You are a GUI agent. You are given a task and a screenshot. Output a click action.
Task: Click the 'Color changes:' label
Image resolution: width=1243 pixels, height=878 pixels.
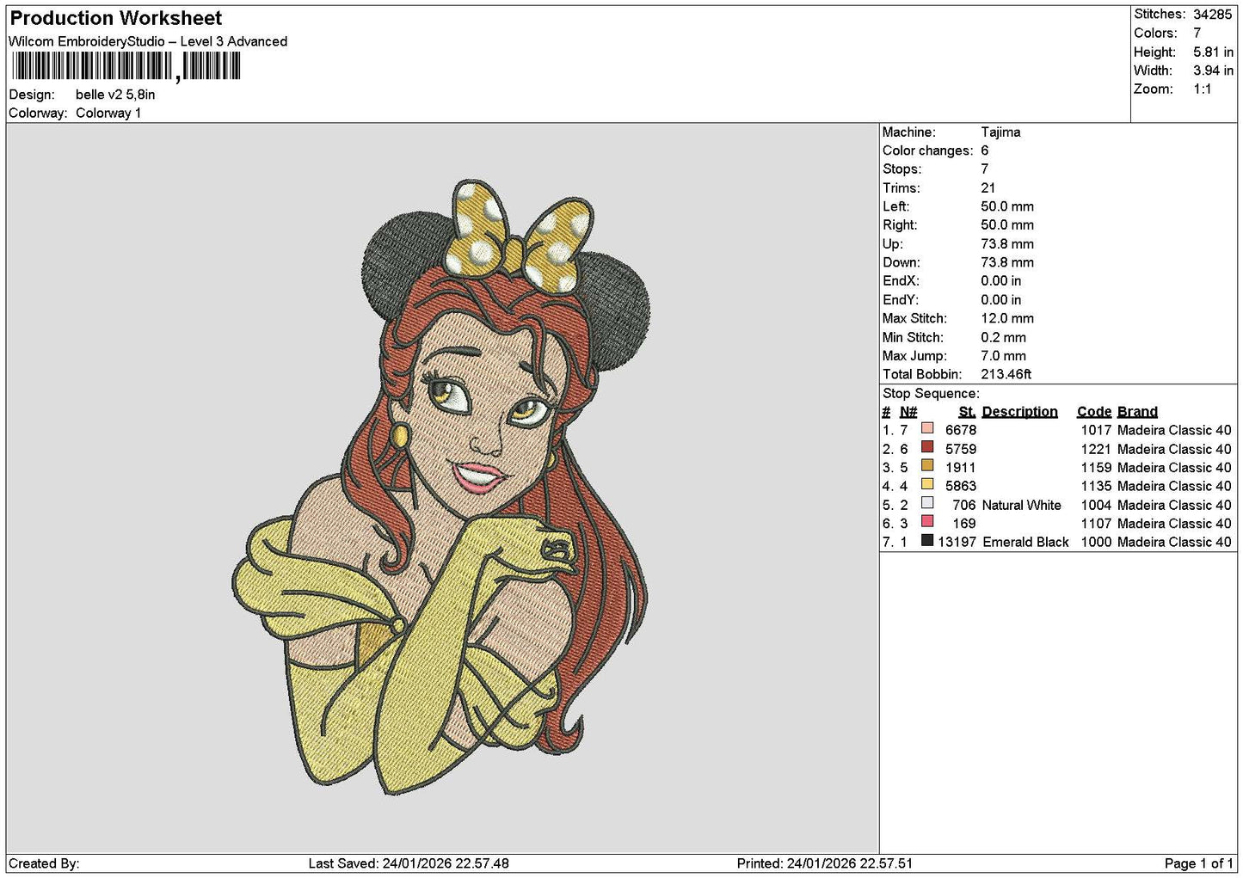pos(928,150)
